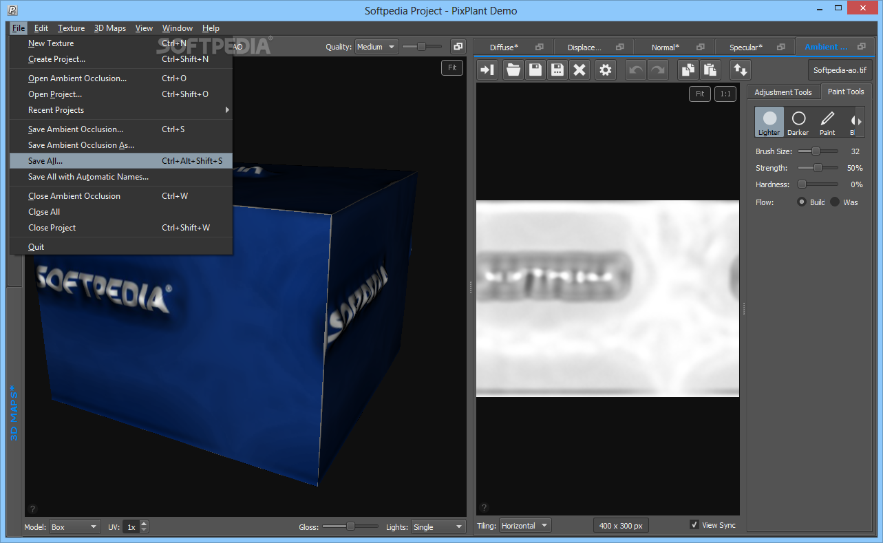Image resolution: width=883 pixels, height=543 pixels.
Task: Click the save as floppy icon with dots
Action: [557, 70]
